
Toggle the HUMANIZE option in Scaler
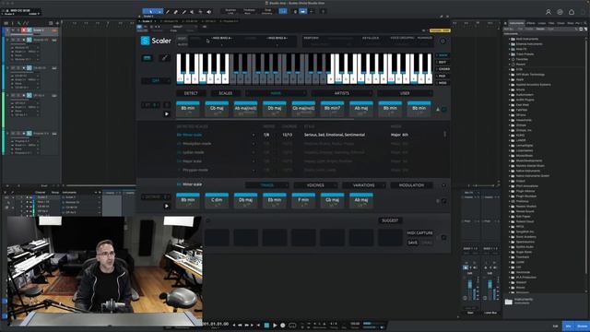pyautogui.click(x=425, y=38)
